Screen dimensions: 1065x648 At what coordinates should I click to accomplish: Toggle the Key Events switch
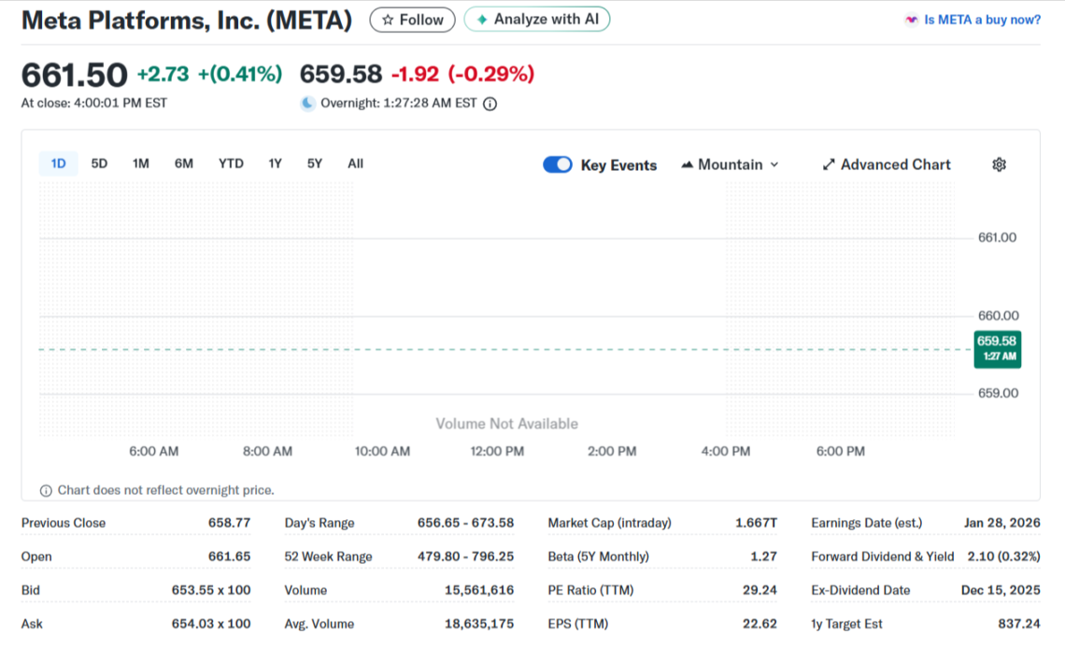coord(558,165)
